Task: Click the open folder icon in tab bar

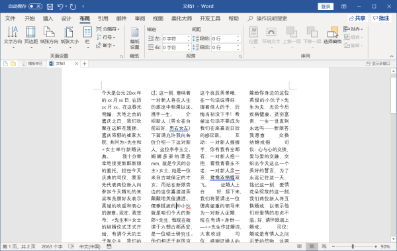Action: coord(13,64)
